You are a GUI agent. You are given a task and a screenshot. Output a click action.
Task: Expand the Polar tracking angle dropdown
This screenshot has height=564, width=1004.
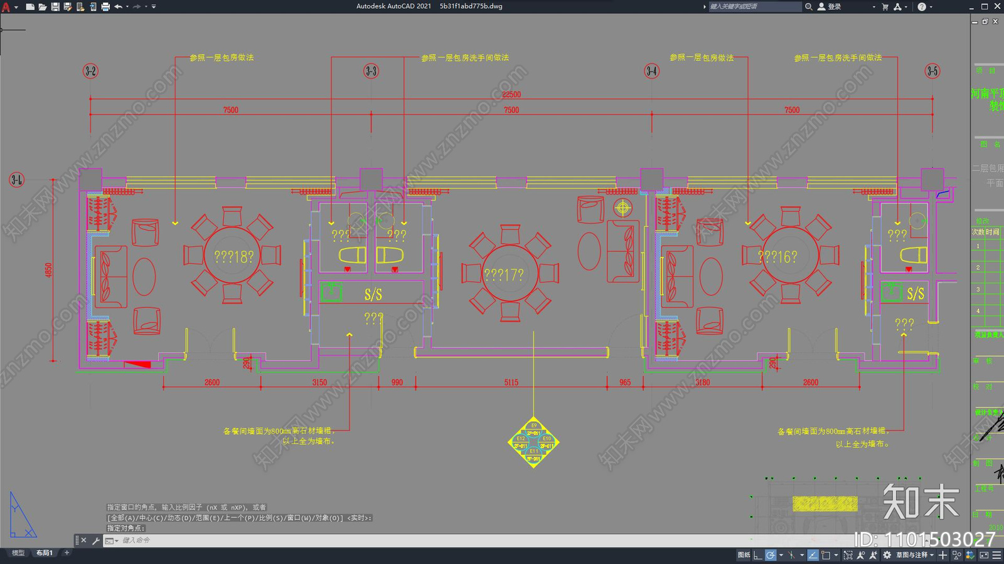coord(781,555)
